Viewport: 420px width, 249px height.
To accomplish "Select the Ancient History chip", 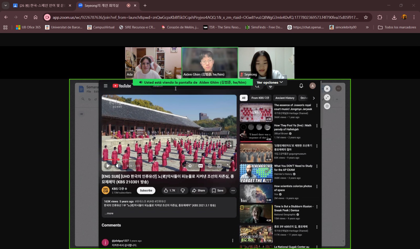I will point(285,98).
